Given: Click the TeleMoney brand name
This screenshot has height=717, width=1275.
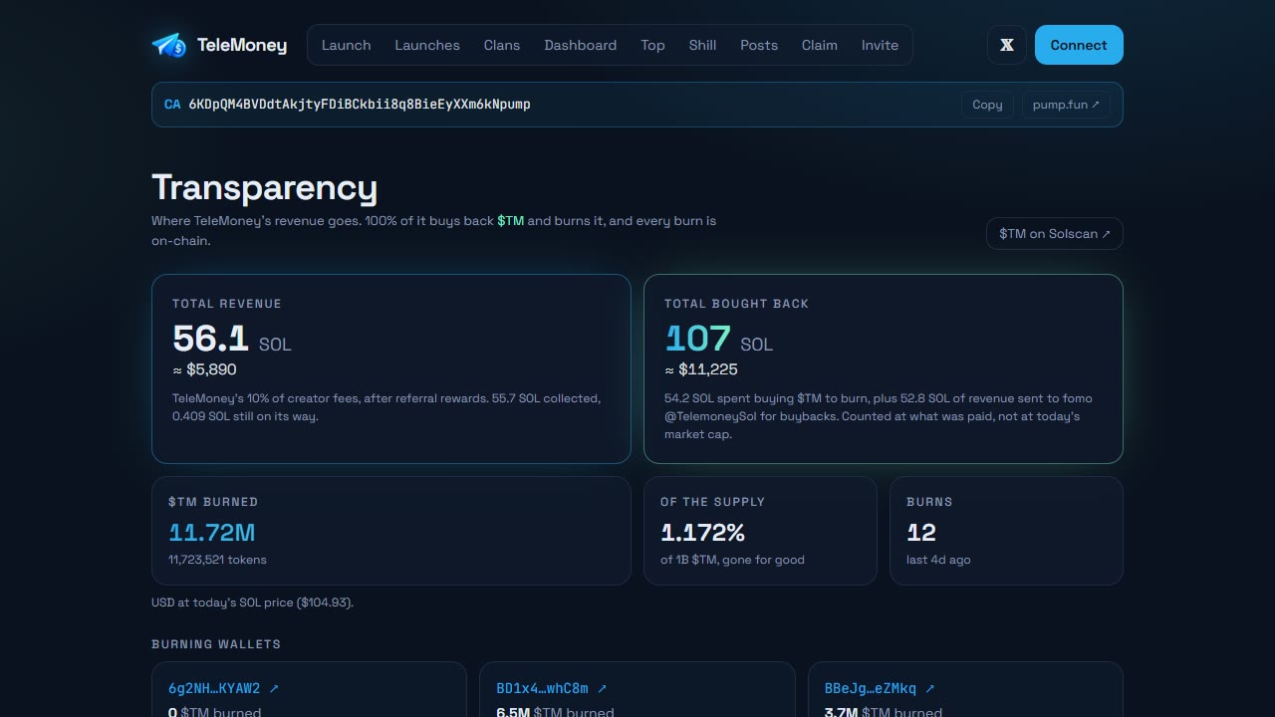Looking at the screenshot, I should click(x=242, y=45).
